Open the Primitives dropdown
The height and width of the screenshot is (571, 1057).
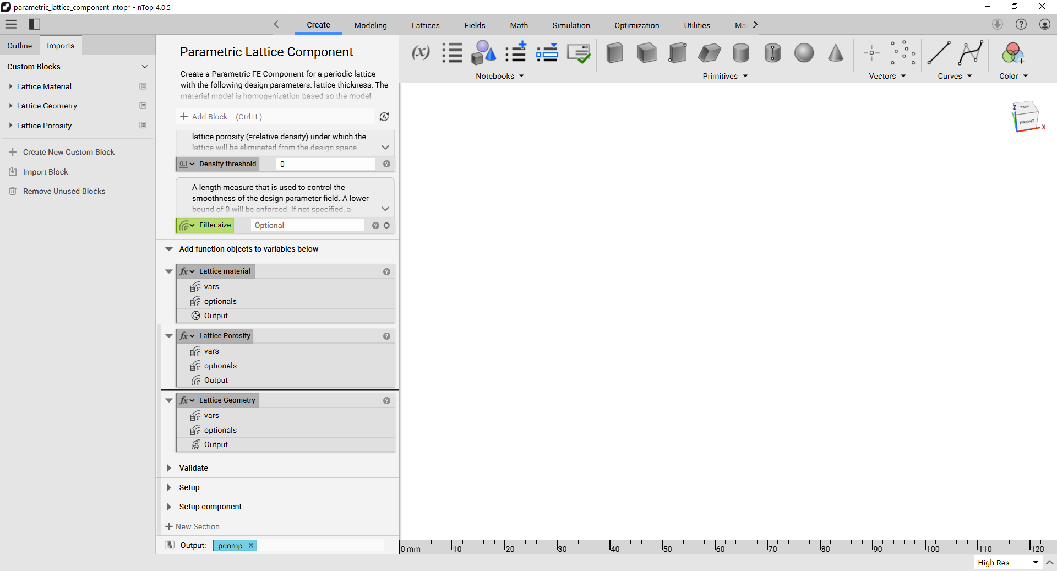725,76
